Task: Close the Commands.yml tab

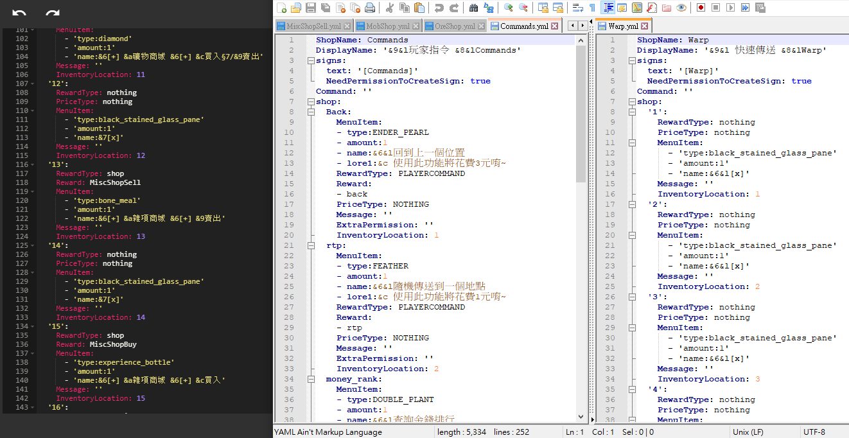Action: (555, 26)
